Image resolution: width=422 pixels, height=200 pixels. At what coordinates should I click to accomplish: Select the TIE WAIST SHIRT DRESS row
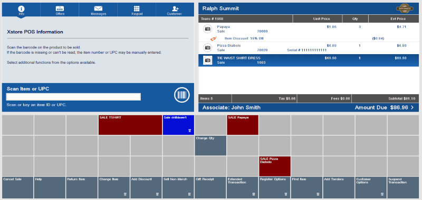(x=309, y=61)
